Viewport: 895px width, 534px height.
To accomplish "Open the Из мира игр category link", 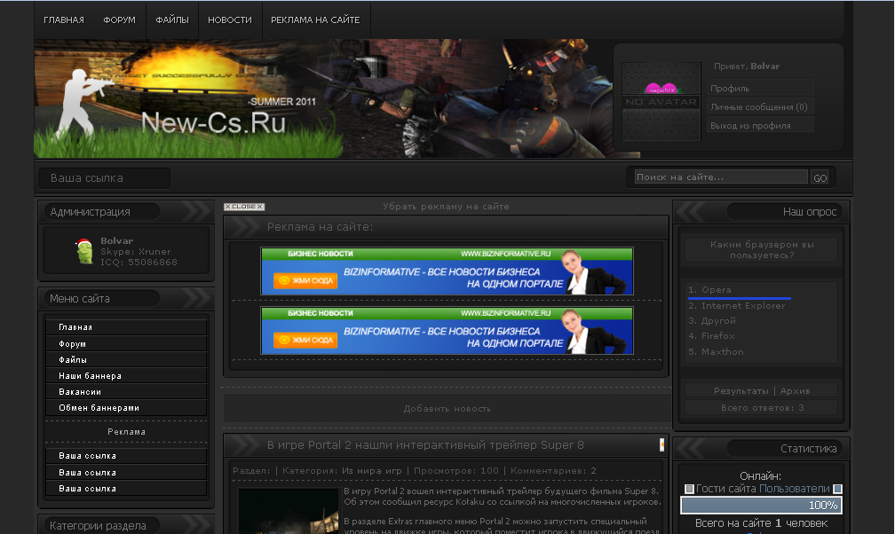I will pos(371,471).
